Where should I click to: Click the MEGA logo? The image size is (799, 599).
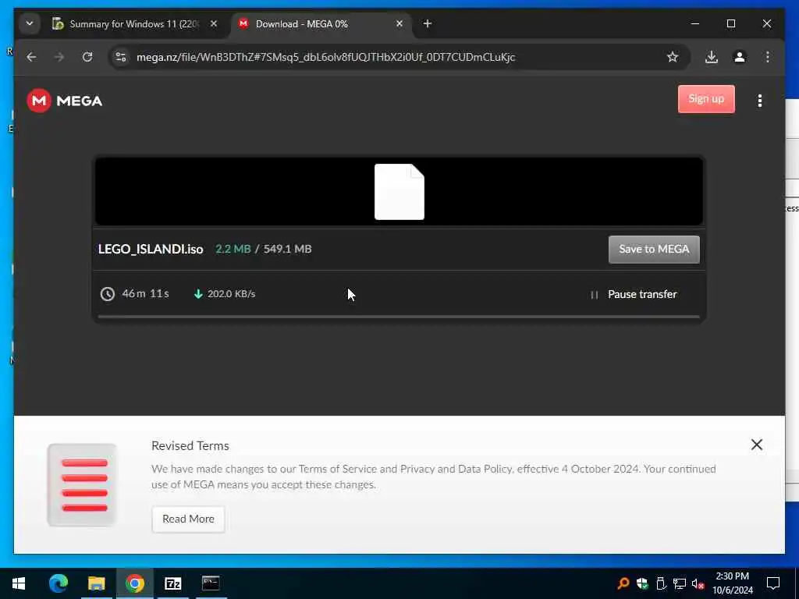coord(65,101)
